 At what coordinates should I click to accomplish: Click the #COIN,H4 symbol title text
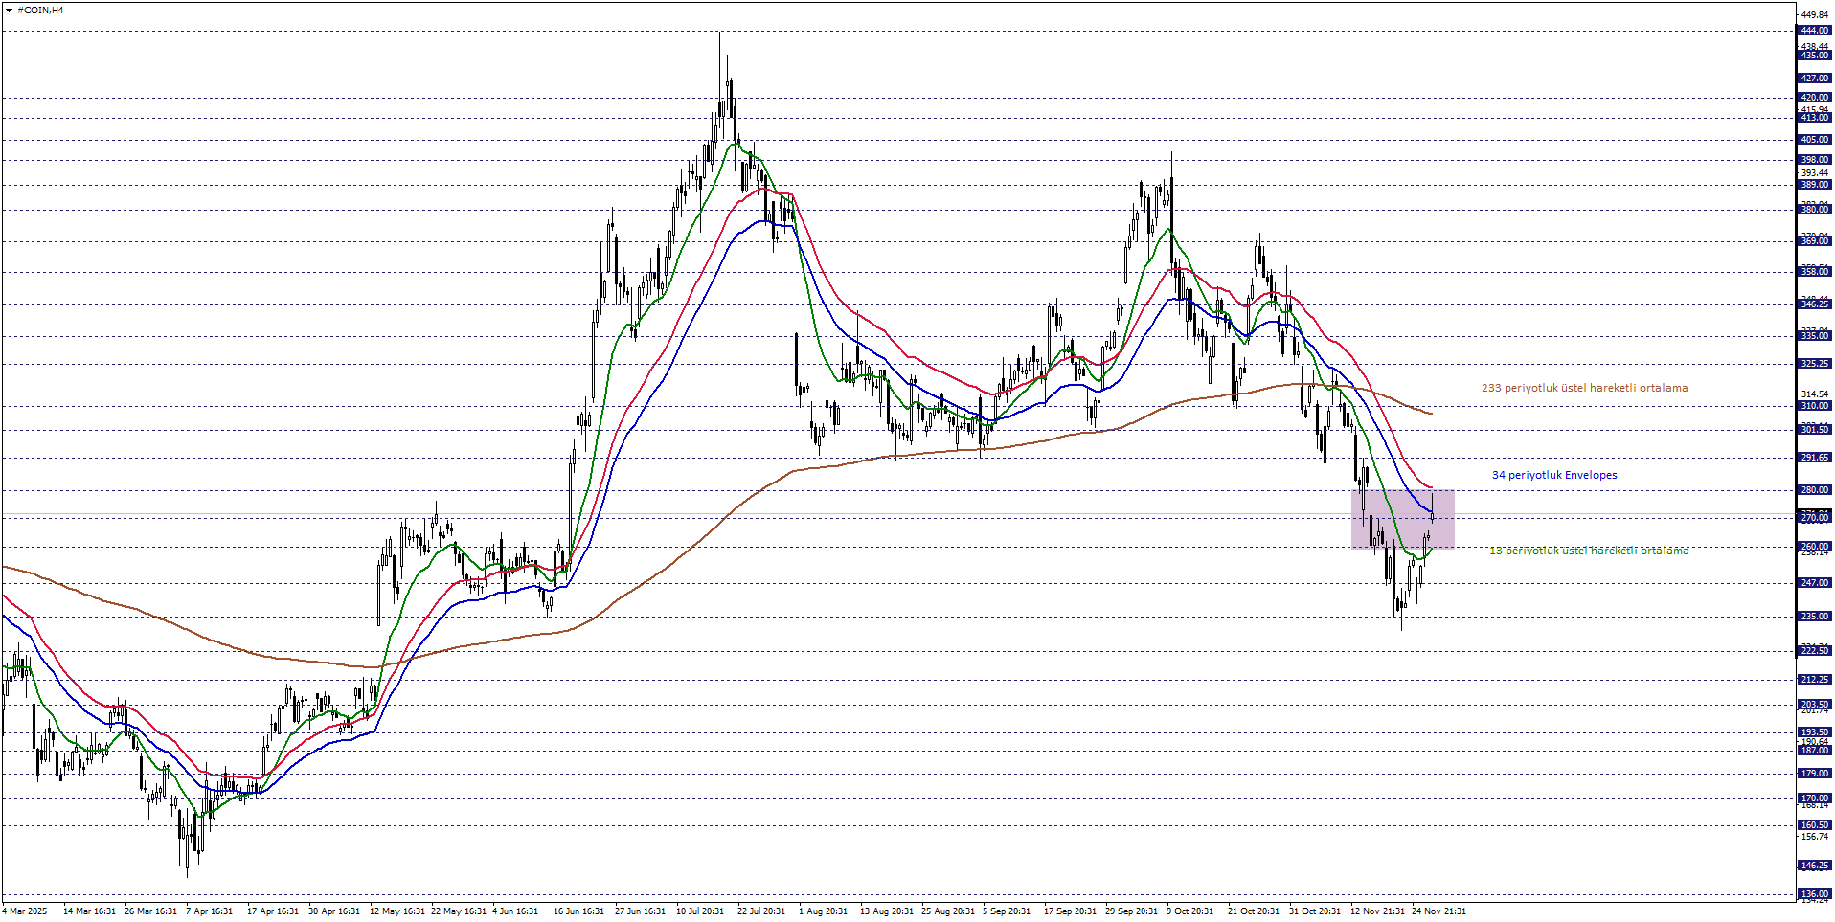point(40,11)
